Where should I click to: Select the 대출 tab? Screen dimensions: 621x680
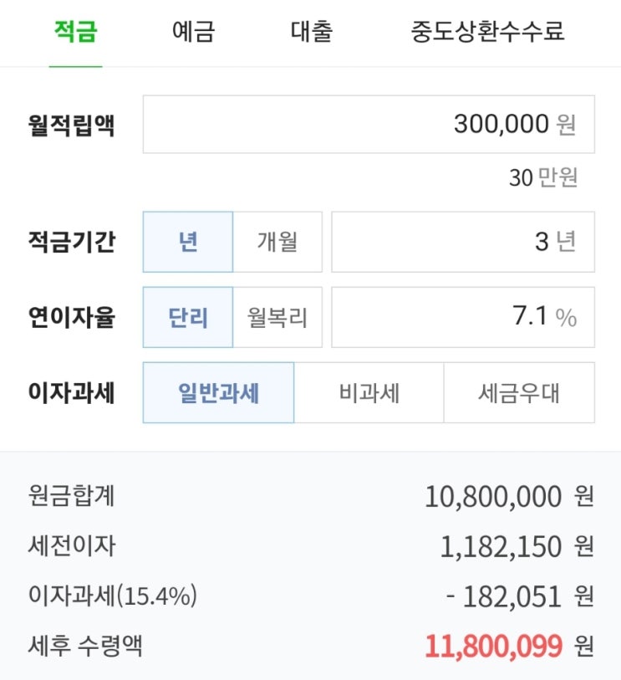pyautogui.click(x=312, y=32)
